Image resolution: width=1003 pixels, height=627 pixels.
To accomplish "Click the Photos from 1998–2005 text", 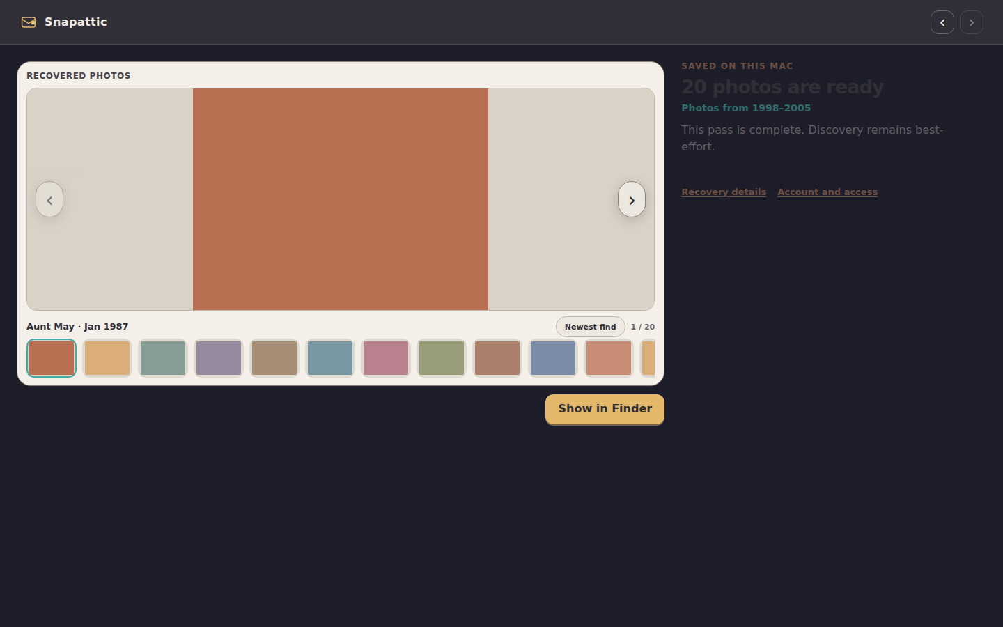I will (x=746, y=108).
